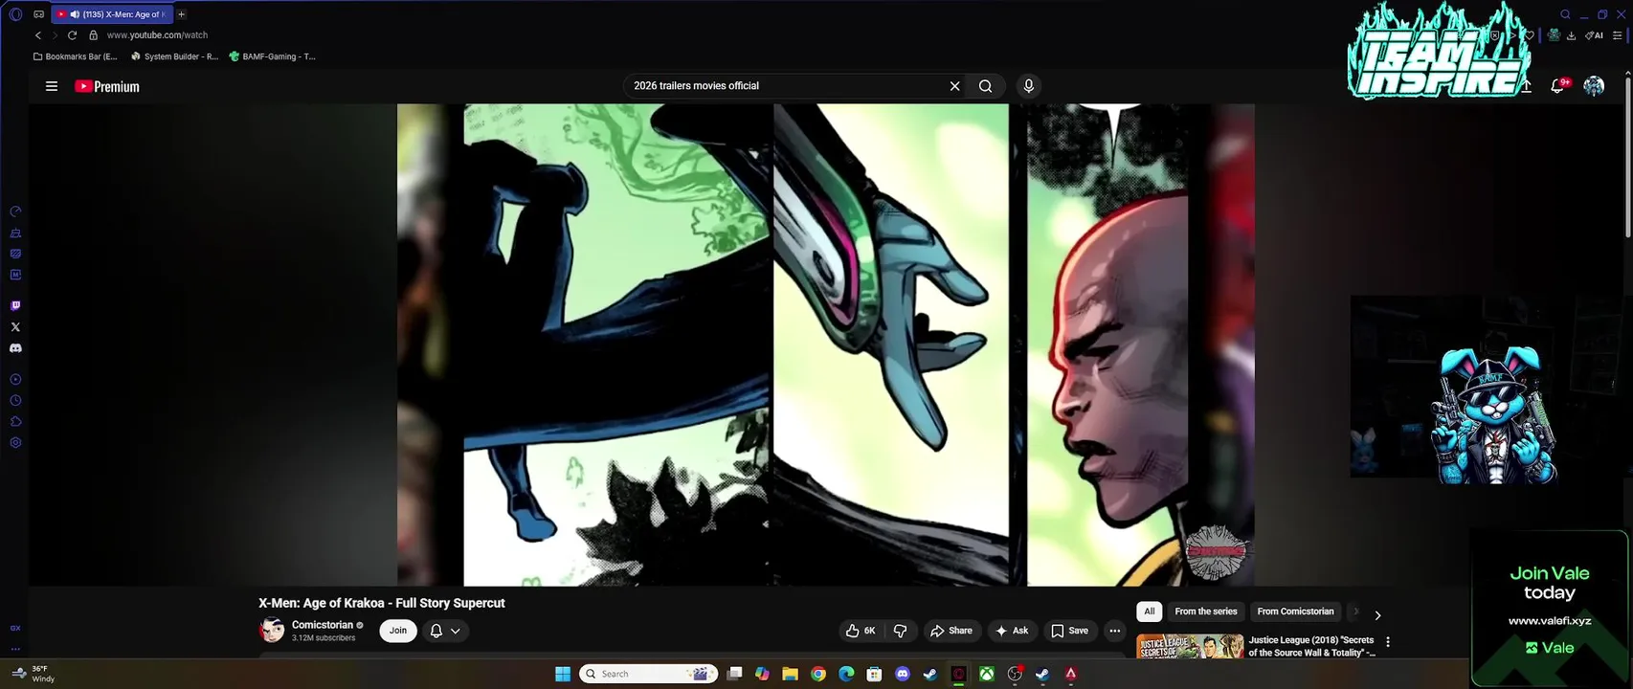The height and width of the screenshot is (689, 1633).
Task: Open the Easy Setup sliders icon
Action: tap(1618, 35)
